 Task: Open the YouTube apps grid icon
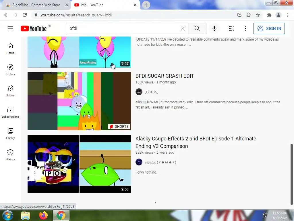(232, 28)
